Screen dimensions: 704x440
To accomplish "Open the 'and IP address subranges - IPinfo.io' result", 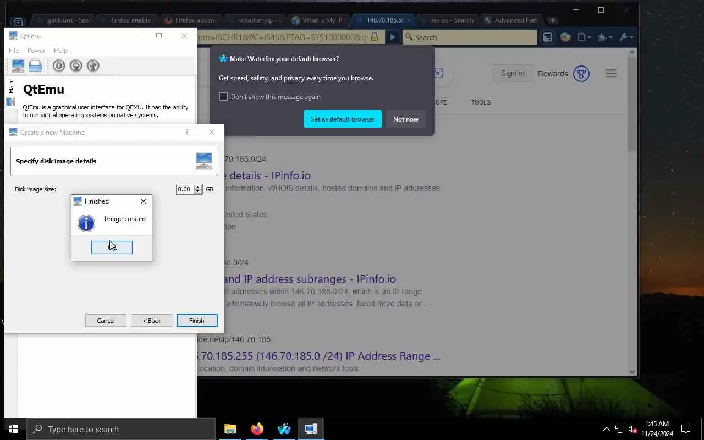I will (x=310, y=279).
